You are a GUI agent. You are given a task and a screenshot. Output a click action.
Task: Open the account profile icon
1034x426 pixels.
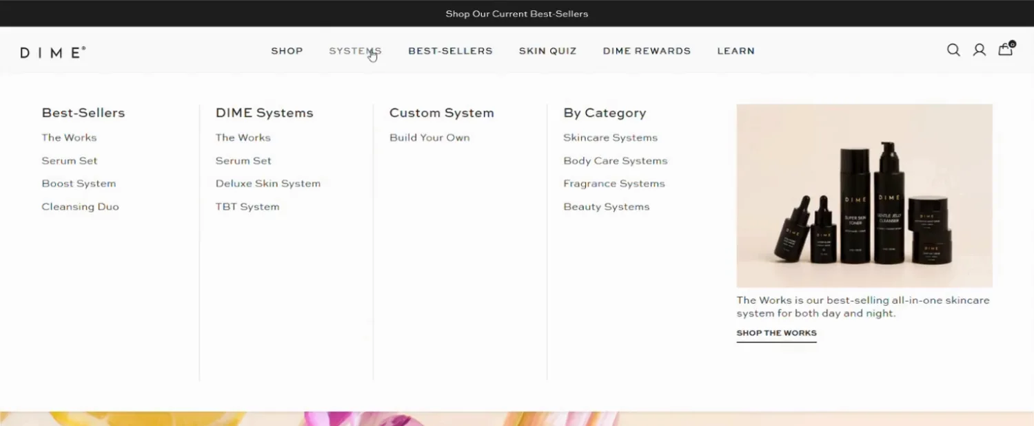[x=980, y=50]
